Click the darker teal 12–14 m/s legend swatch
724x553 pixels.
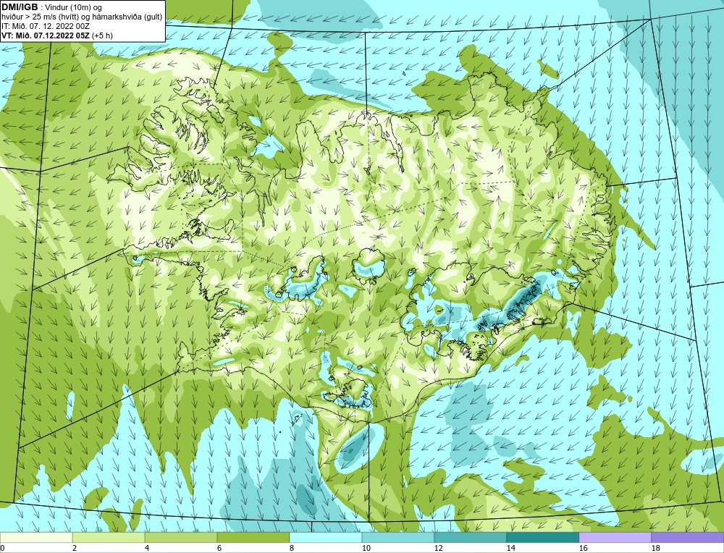pos(471,538)
